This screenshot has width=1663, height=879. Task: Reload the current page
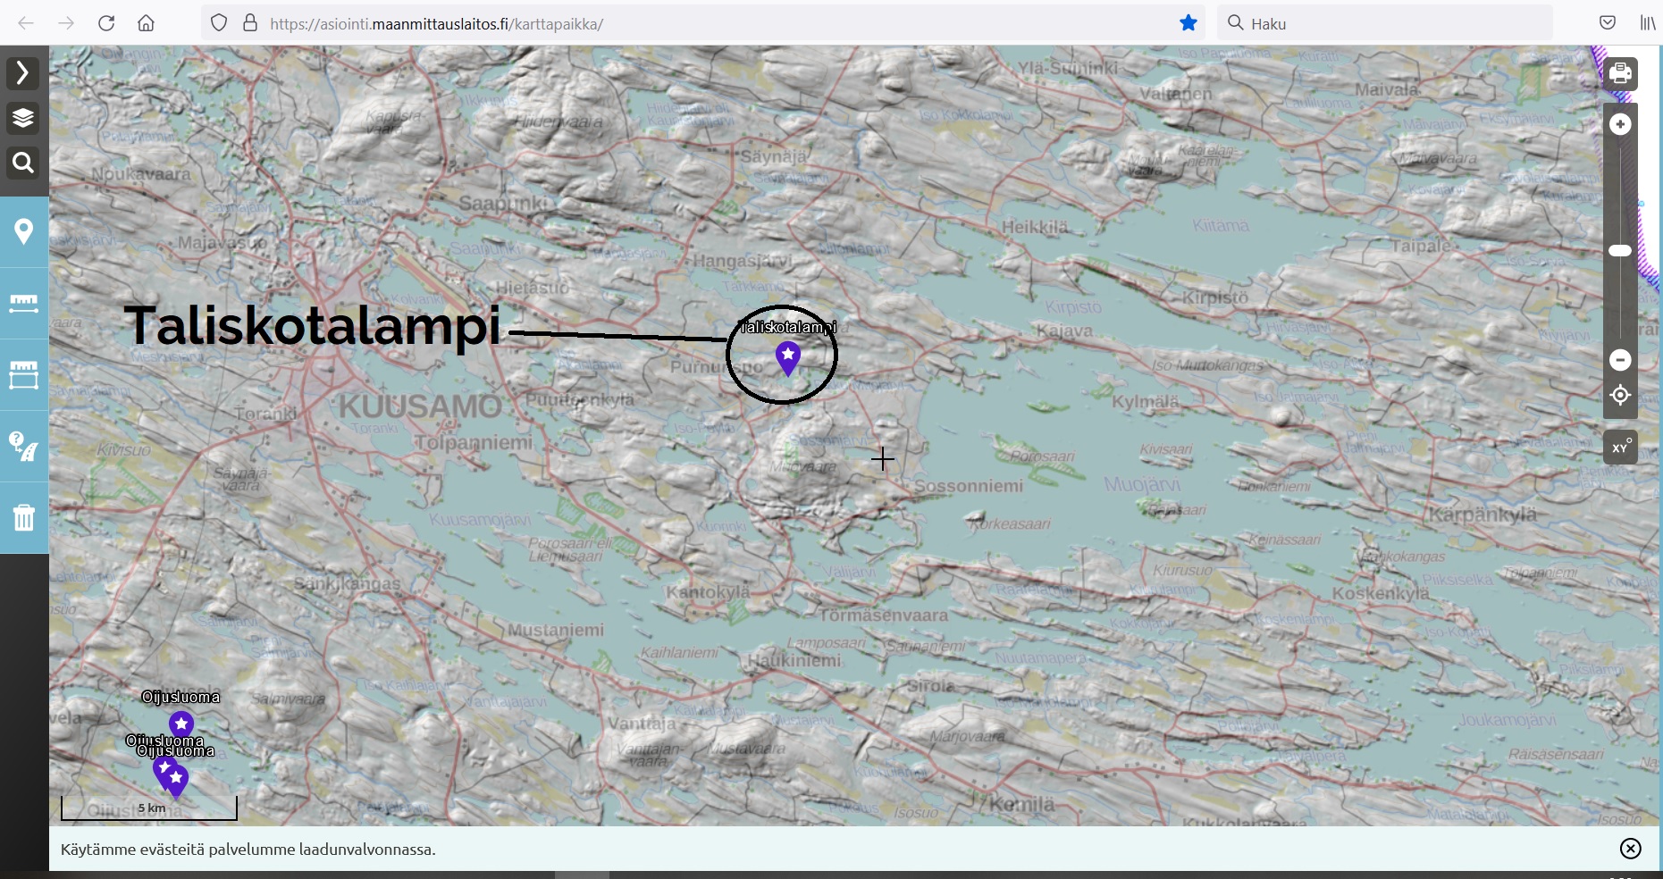[x=106, y=23]
